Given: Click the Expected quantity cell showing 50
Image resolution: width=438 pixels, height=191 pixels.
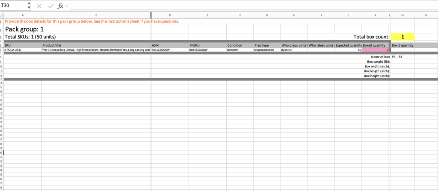Looking at the screenshot, I should (348, 50).
